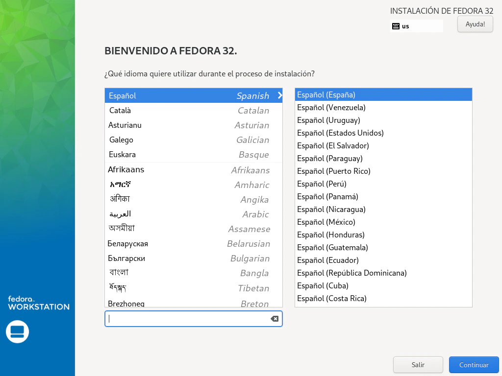
Task: Click the keyboard layout icon
Action: (x=396, y=26)
